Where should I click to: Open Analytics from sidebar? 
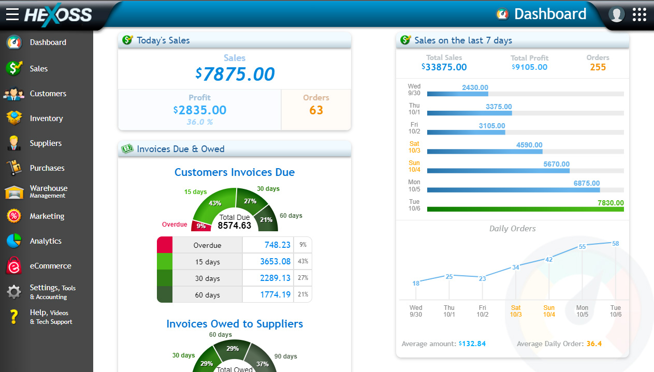pos(46,241)
